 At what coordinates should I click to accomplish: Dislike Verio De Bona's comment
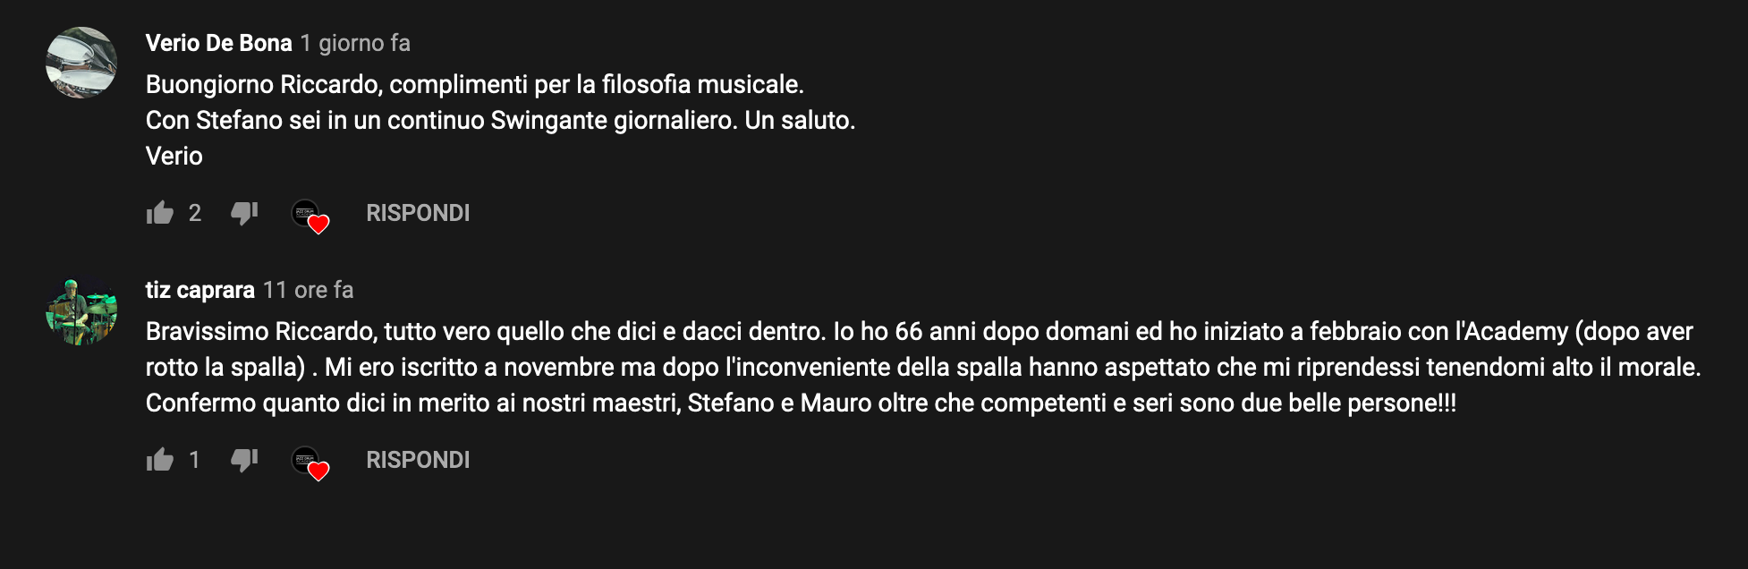[x=244, y=213]
